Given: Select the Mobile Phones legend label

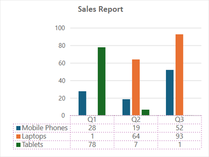Looking at the screenshot, I should pyautogui.click(x=45, y=128).
